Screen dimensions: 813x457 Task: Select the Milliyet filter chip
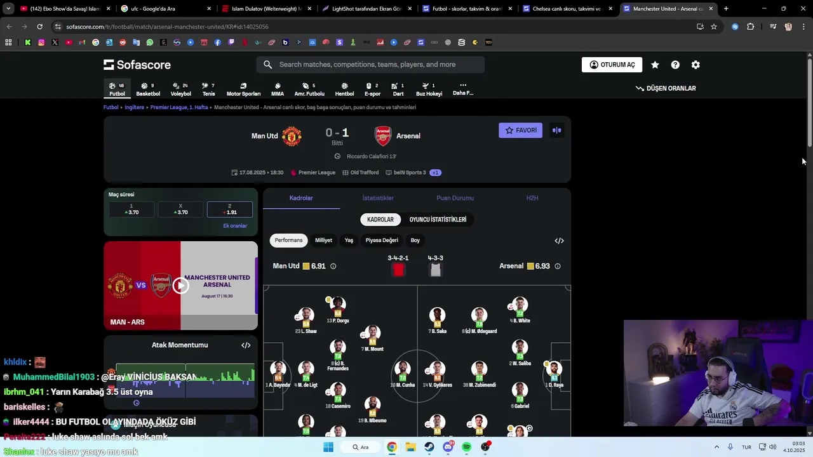tap(323, 241)
